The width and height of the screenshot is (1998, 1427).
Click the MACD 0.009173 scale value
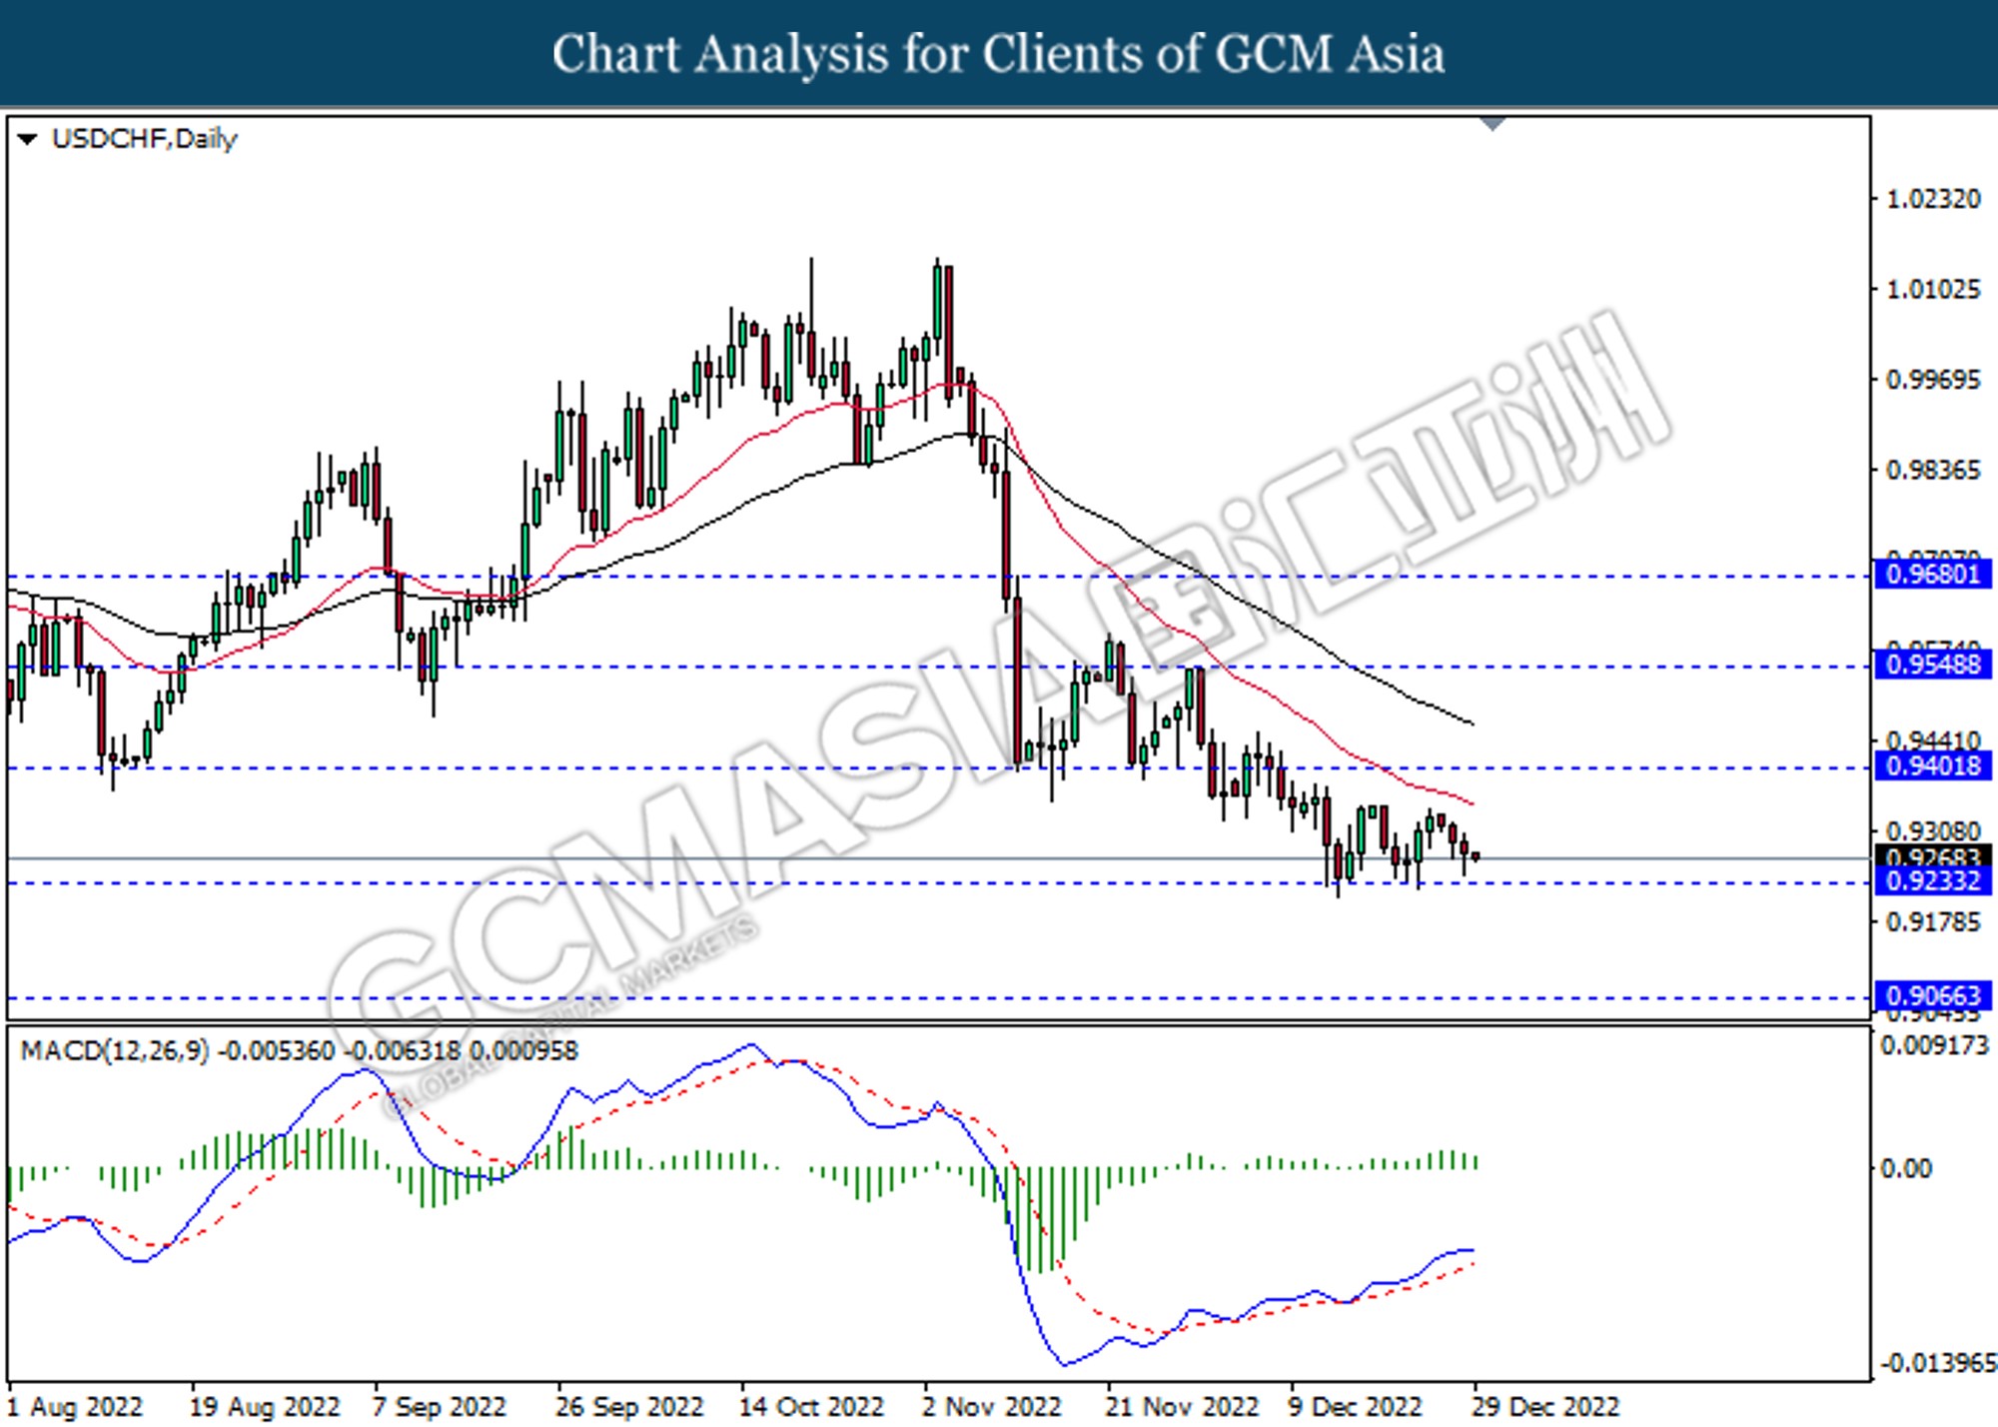coord(1935,1045)
